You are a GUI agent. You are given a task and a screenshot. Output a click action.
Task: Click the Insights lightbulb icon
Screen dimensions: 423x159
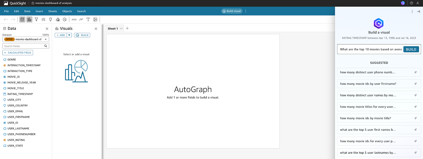coord(50,19)
